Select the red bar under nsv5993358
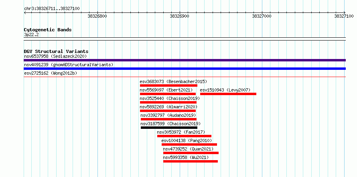Screen dimensions: 357x177 coord(191,161)
